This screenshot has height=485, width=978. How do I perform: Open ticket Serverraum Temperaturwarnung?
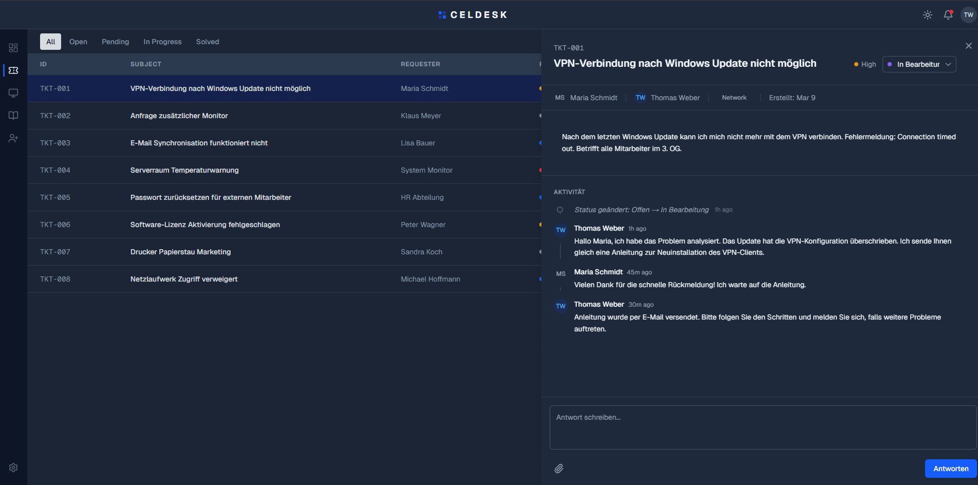[184, 170]
